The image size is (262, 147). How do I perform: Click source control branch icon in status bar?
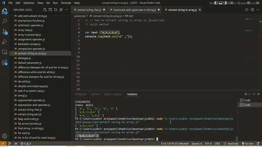9,143
